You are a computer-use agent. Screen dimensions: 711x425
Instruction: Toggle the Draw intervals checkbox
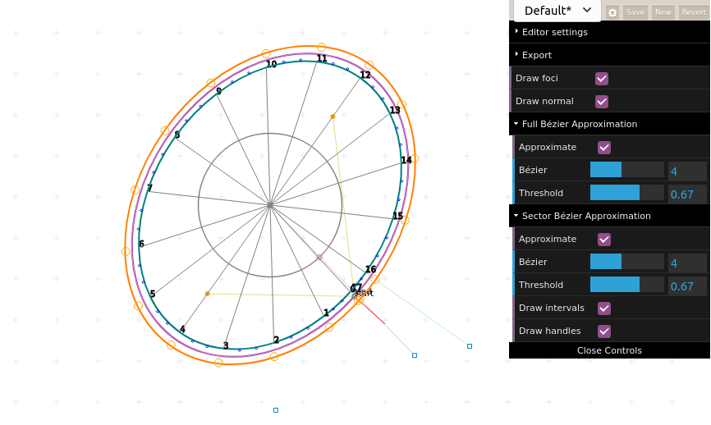coord(604,308)
